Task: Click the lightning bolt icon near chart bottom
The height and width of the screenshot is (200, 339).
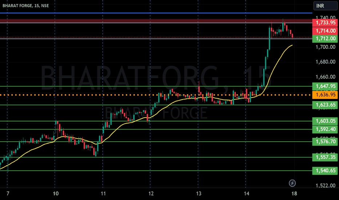Action: (292, 183)
